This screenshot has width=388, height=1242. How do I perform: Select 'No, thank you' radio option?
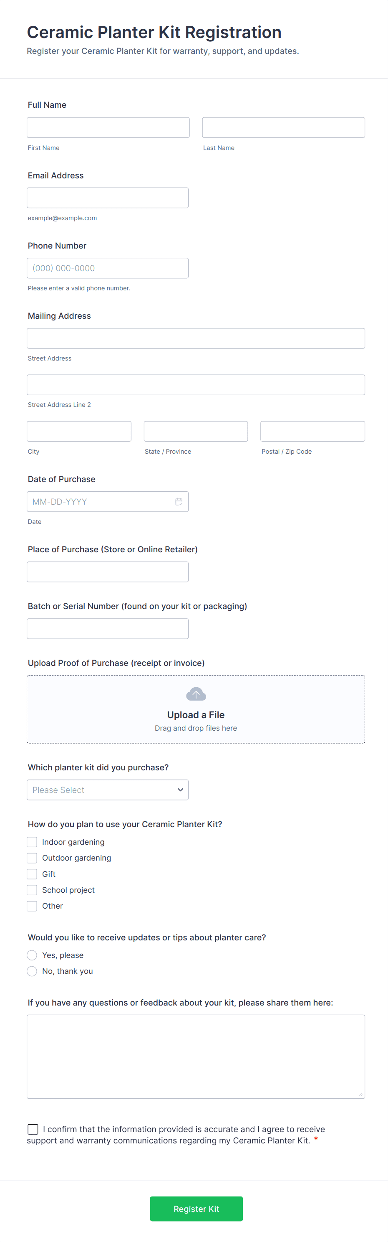click(x=32, y=971)
